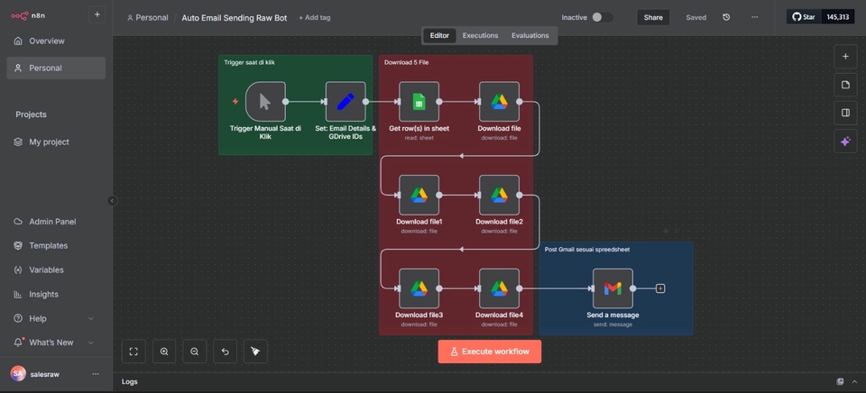This screenshot has width=866, height=393.
Task: Zoom in on the canvas
Action: [x=164, y=352]
